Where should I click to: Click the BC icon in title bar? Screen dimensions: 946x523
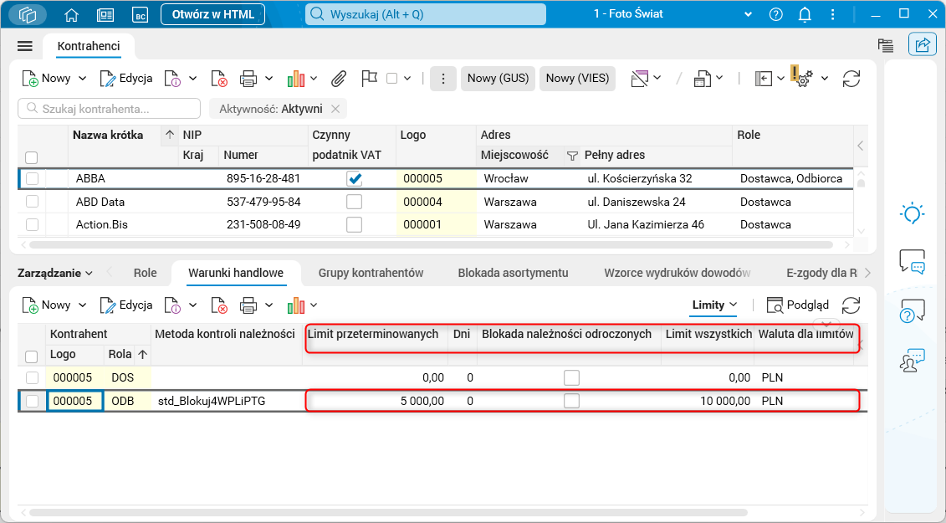(x=140, y=14)
